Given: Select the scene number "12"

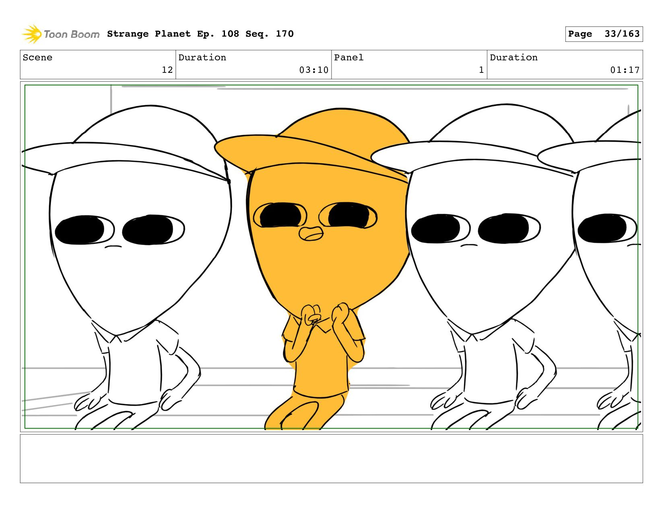Looking at the screenshot, I should pyautogui.click(x=167, y=70).
